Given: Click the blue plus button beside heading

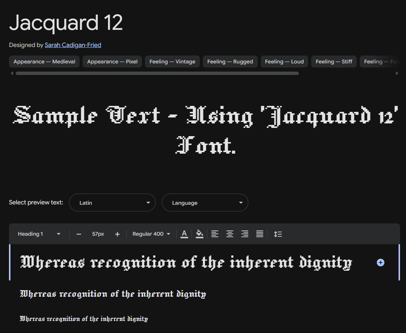Looking at the screenshot, I should (x=380, y=263).
